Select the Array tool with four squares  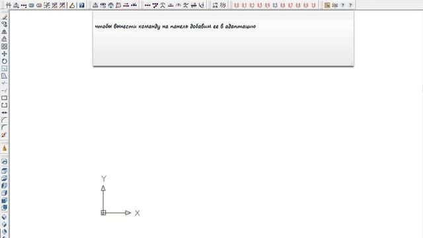[x=5, y=46]
